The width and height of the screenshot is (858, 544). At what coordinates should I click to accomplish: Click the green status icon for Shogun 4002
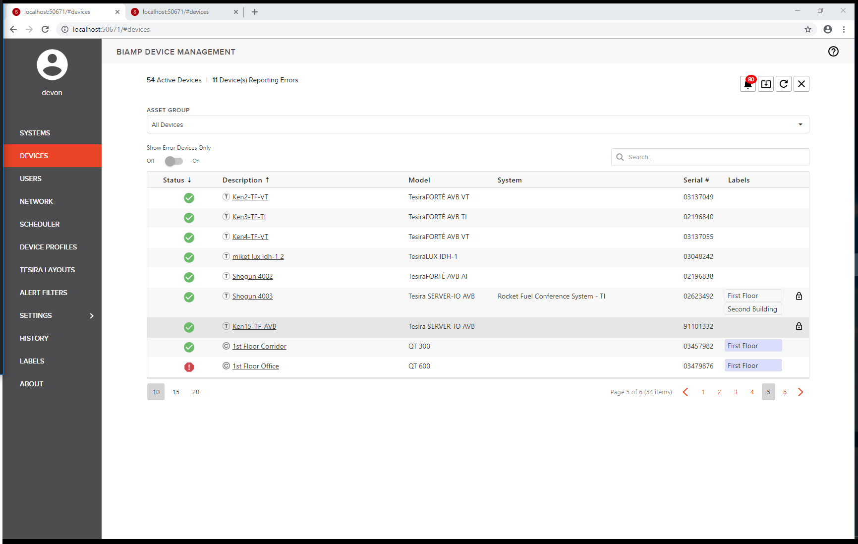[189, 277]
